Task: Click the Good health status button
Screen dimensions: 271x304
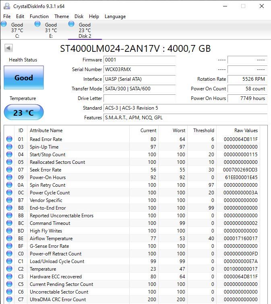Action: pos(24,78)
